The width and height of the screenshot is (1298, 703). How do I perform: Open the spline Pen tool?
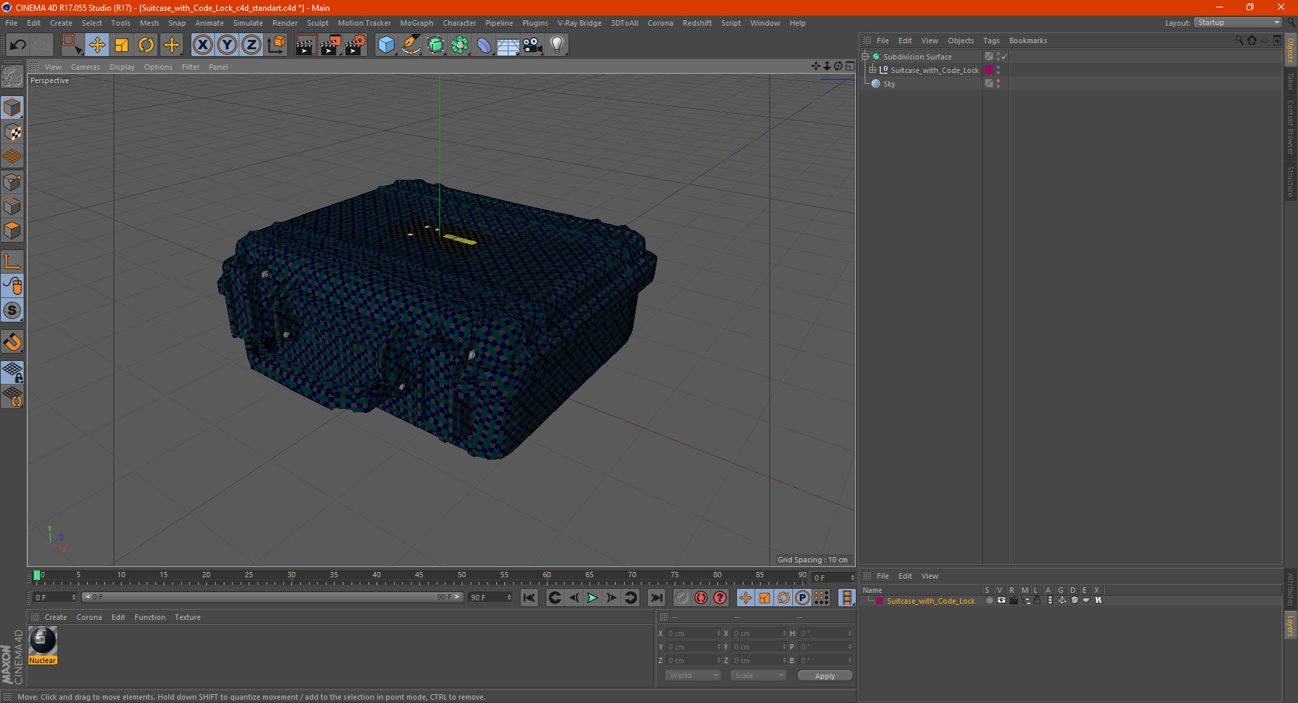pos(411,45)
